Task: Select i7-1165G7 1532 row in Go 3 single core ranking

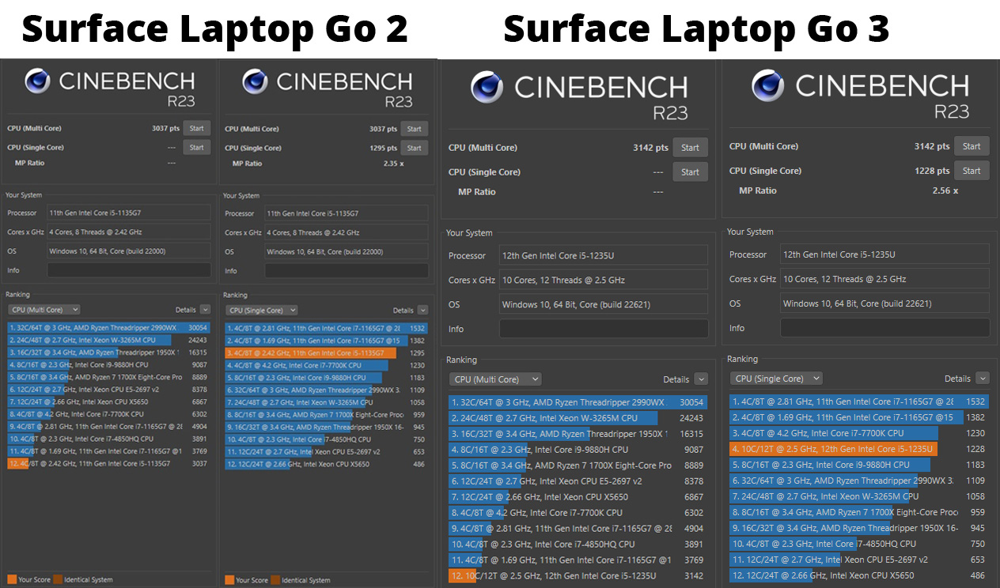Action: click(x=859, y=401)
